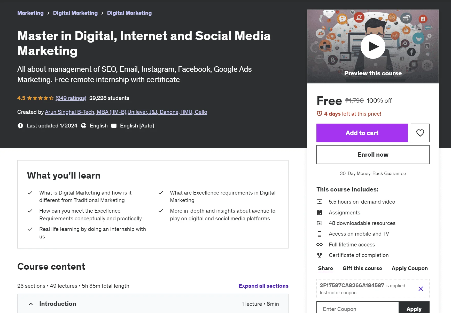The width and height of the screenshot is (451, 313).
Task: Click the infinity lifetime access icon
Action: tap(320, 245)
